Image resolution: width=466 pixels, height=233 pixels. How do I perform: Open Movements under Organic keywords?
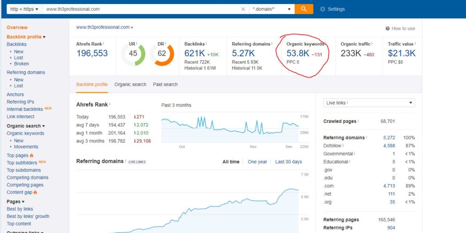pos(26,147)
